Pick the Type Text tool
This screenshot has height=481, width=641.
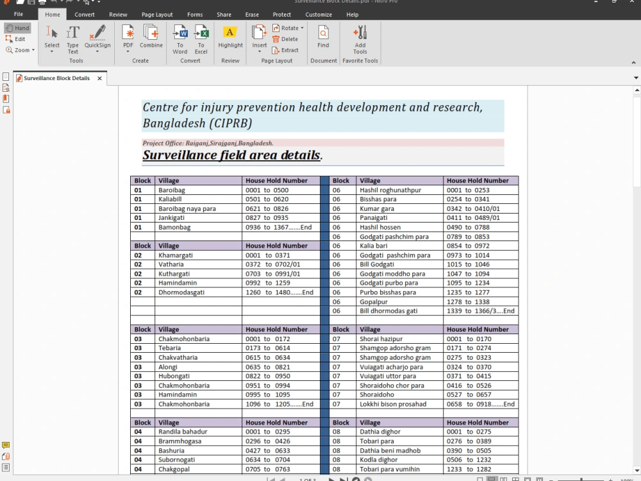point(73,39)
